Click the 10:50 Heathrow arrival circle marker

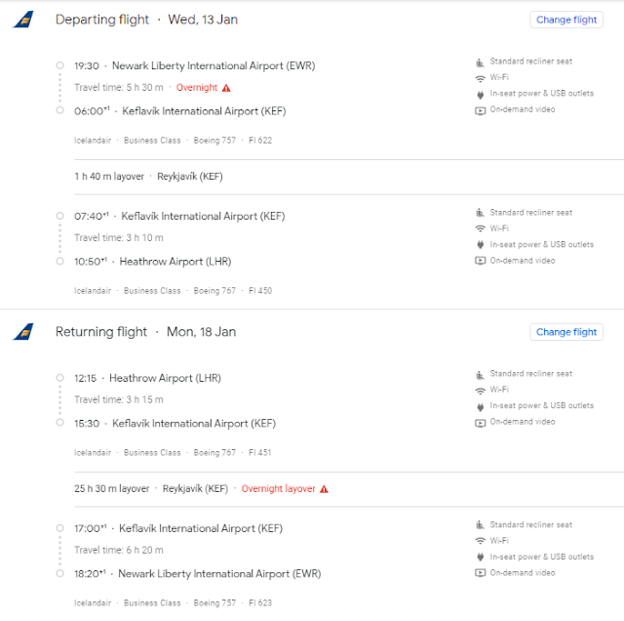tap(59, 261)
